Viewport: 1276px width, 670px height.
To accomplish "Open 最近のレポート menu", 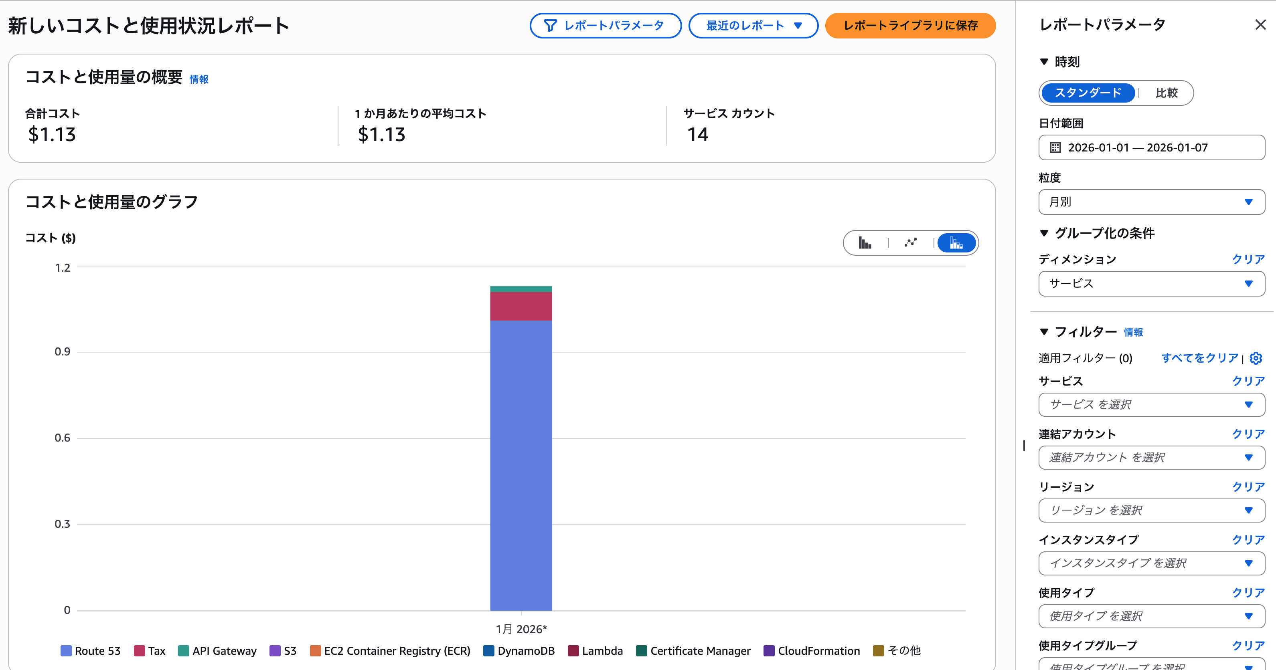I will pyautogui.click(x=753, y=26).
